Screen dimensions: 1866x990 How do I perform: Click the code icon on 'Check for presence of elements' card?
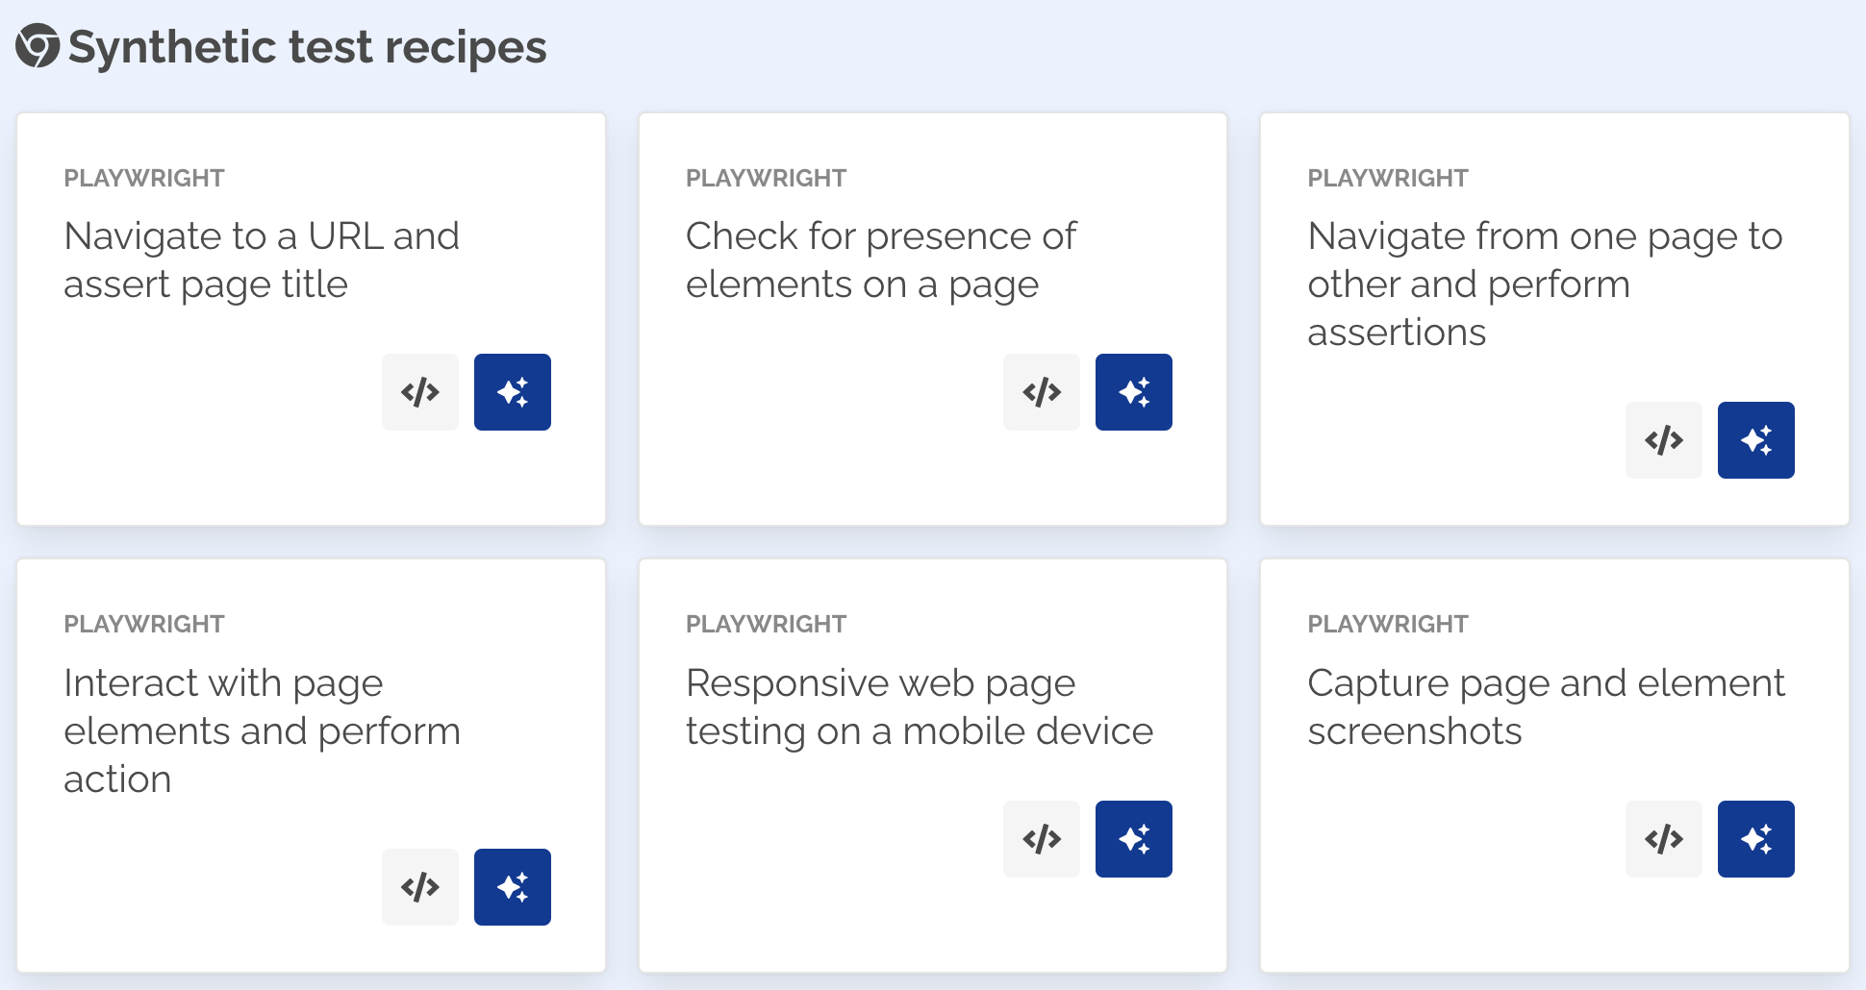coord(1042,392)
